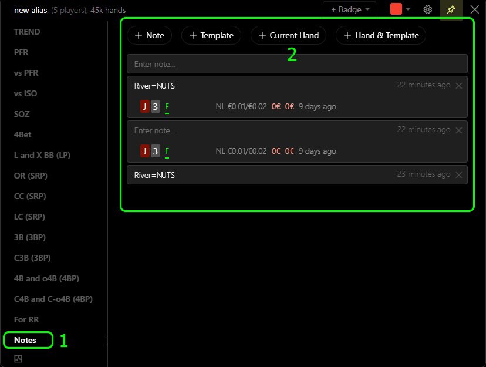
Task: Expand the color picker dropdown arrow
Action: (x=408, y=9)
